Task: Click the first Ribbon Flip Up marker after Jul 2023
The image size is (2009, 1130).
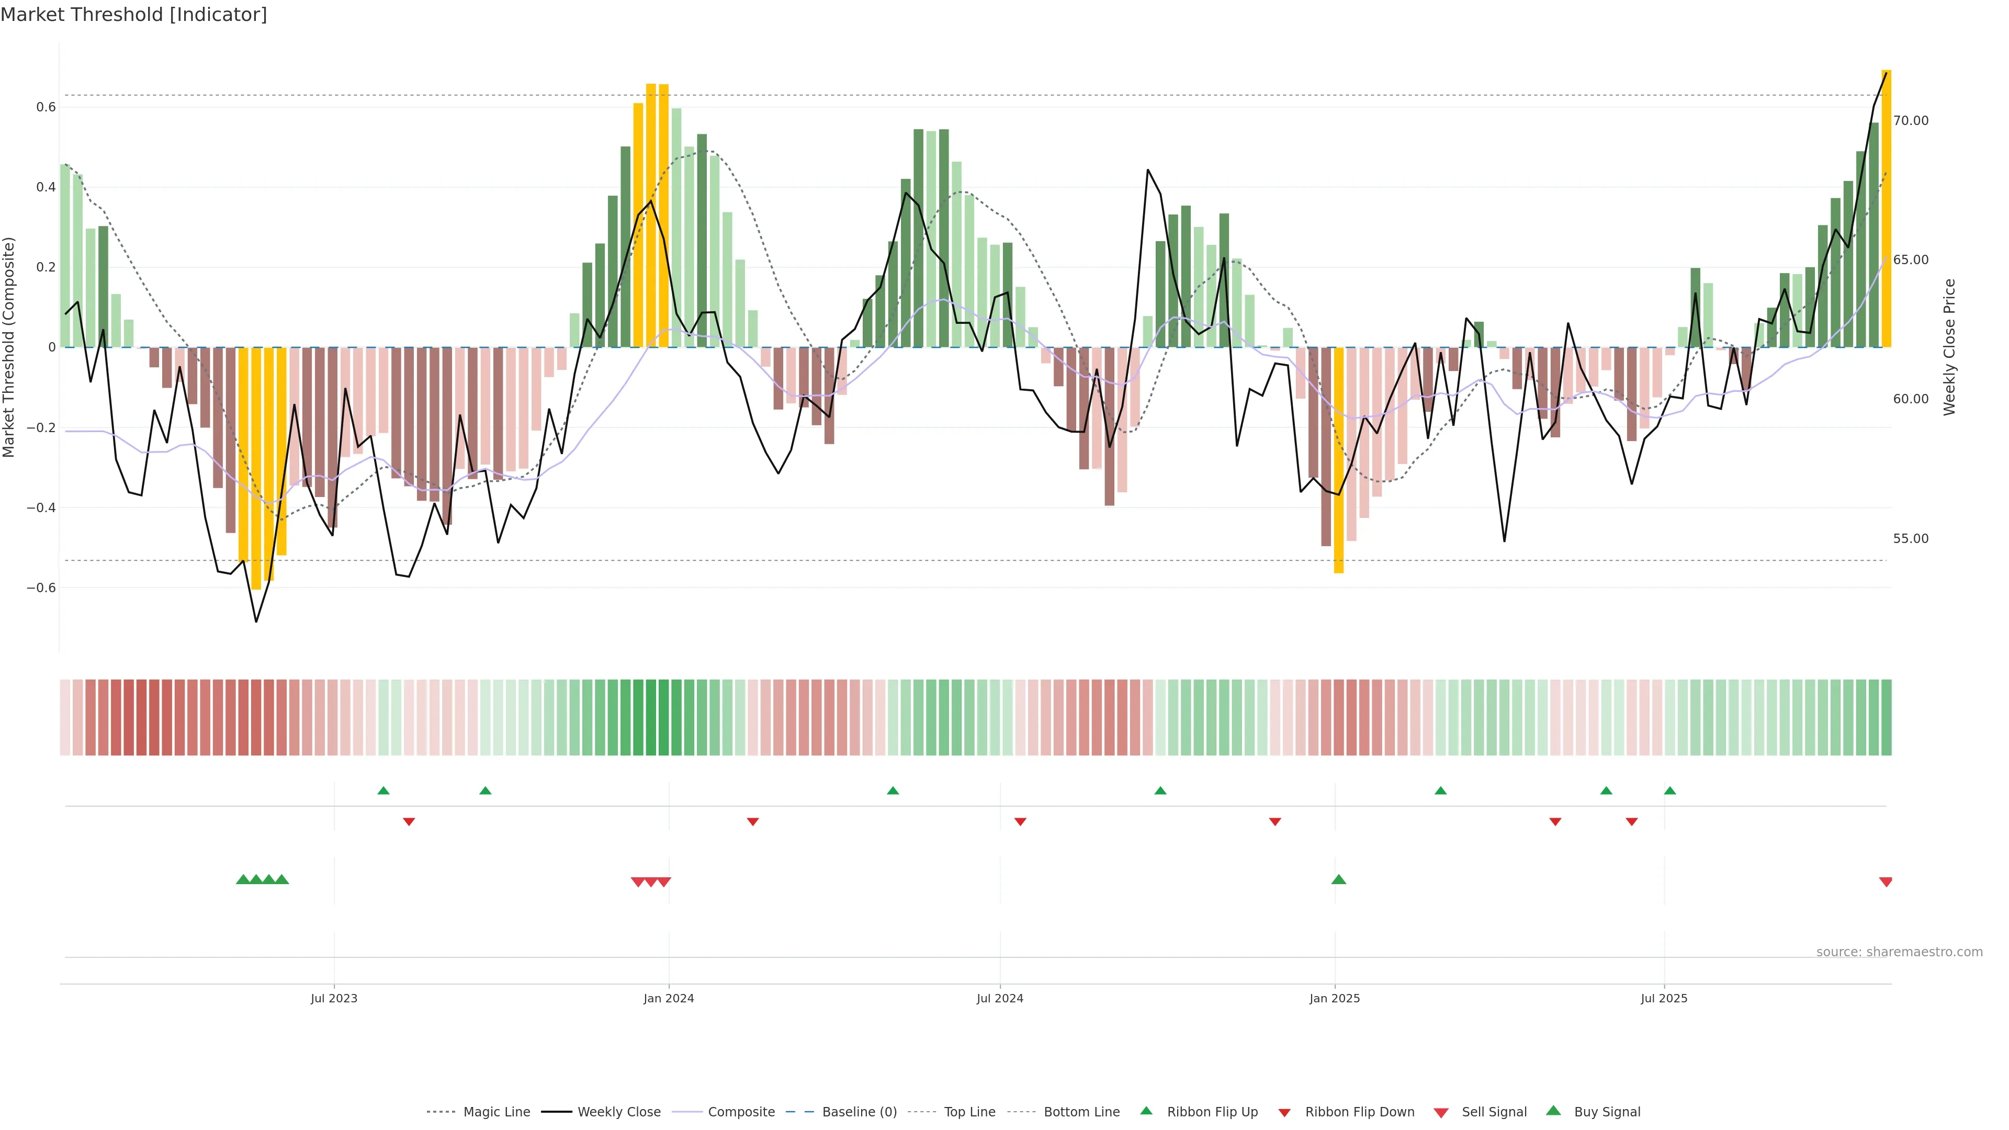Action: [x=383, y=791]
